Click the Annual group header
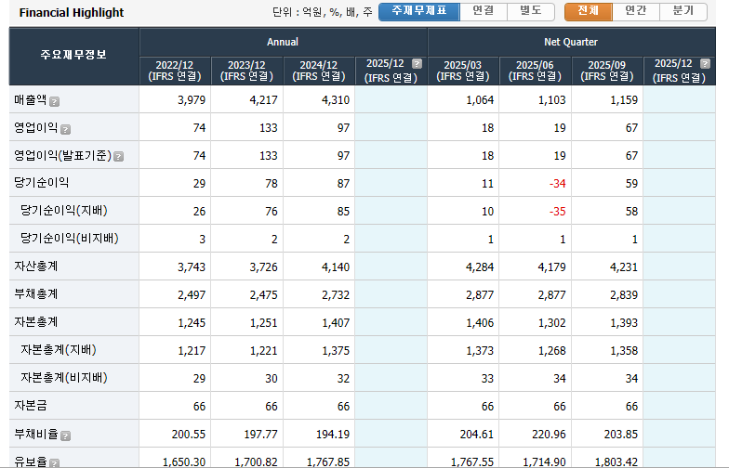This screenshot has width=729, height=468. click(283, 42)
